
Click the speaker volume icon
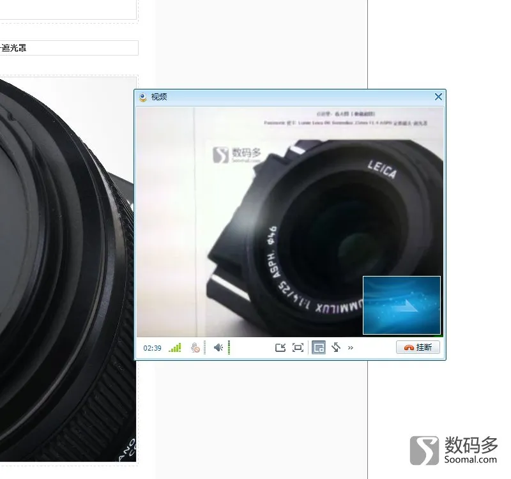[218, 347]
